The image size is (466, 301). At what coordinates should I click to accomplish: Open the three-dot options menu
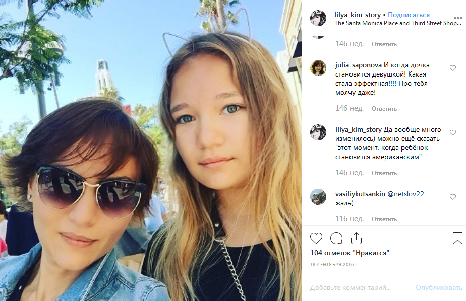458,19
